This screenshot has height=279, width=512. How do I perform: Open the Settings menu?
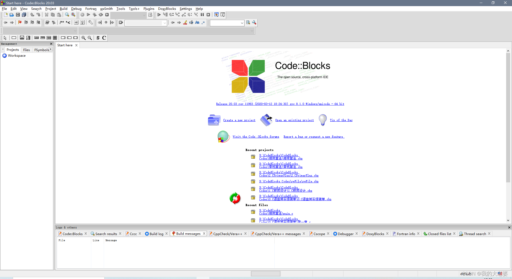click(x=186, y=9)
